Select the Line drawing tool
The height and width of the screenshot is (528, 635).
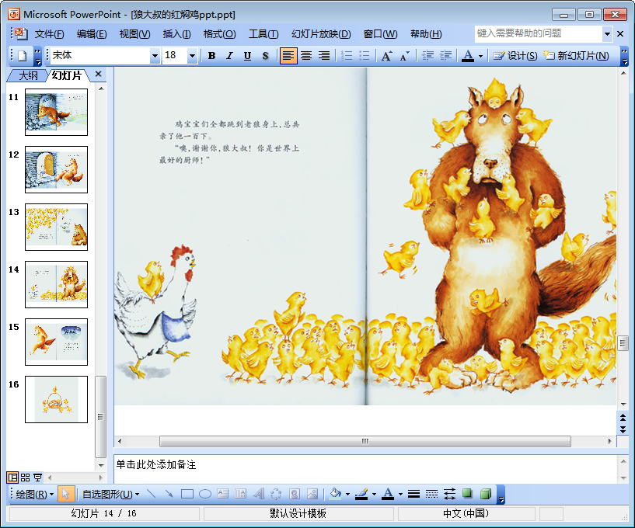click(x=152, y=494)
